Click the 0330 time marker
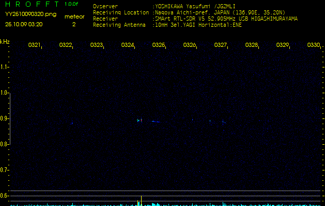This screenshot has height=206, width=325. coord(314,45)
